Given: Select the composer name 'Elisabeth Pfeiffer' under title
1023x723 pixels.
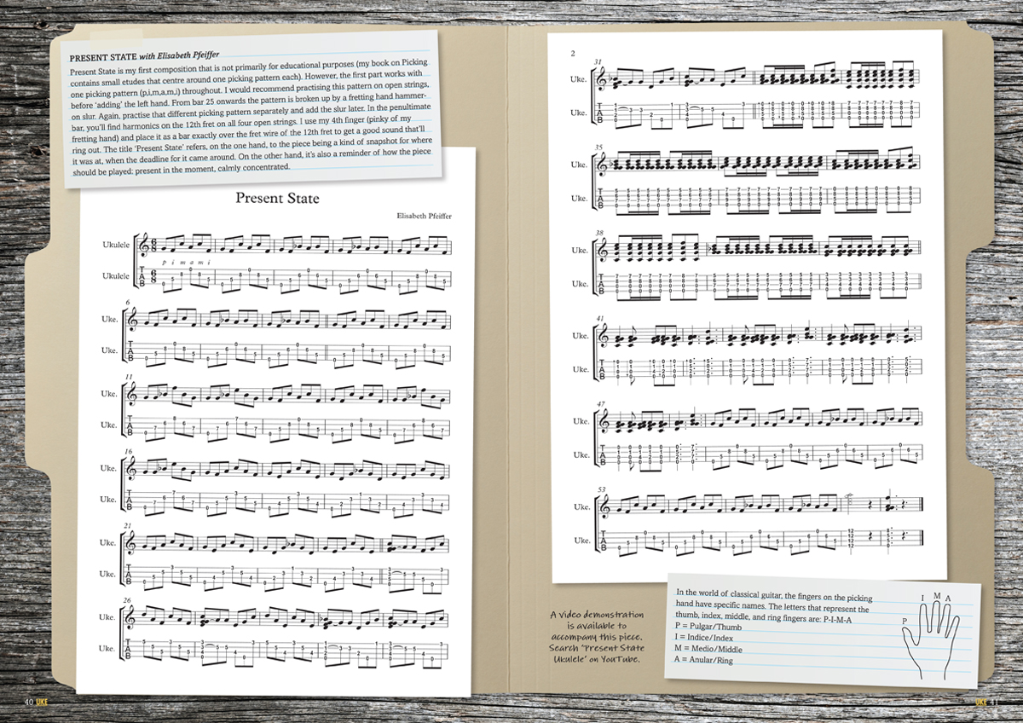Looking at the screenshot, I should (x=425, y=217).
